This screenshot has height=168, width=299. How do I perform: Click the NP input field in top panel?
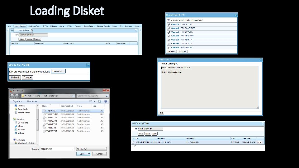pyautogui.click(x=33, y=35)
